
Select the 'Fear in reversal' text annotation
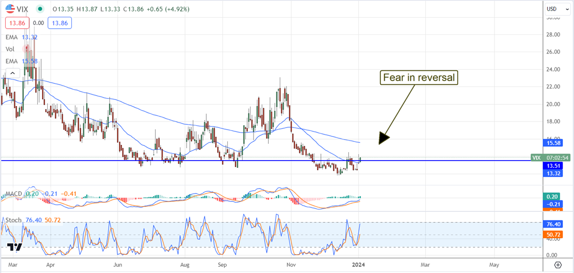pos(419,77)
